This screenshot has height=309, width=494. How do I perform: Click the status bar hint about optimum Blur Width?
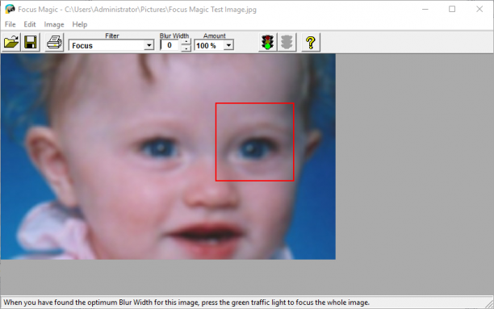point(186,303)
